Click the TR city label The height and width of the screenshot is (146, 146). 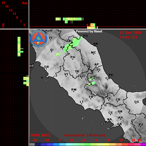(77, 72)
